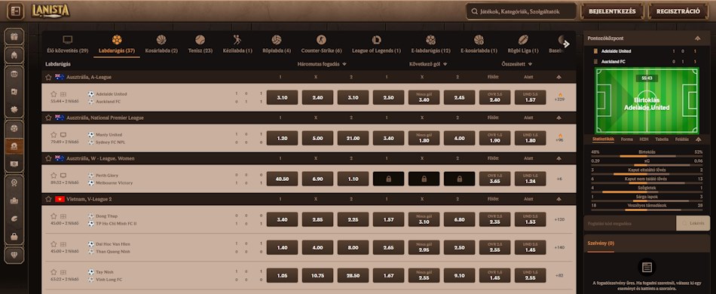
Task: Open +329 more markets for Adelaide United
Action: pos(559,97)
